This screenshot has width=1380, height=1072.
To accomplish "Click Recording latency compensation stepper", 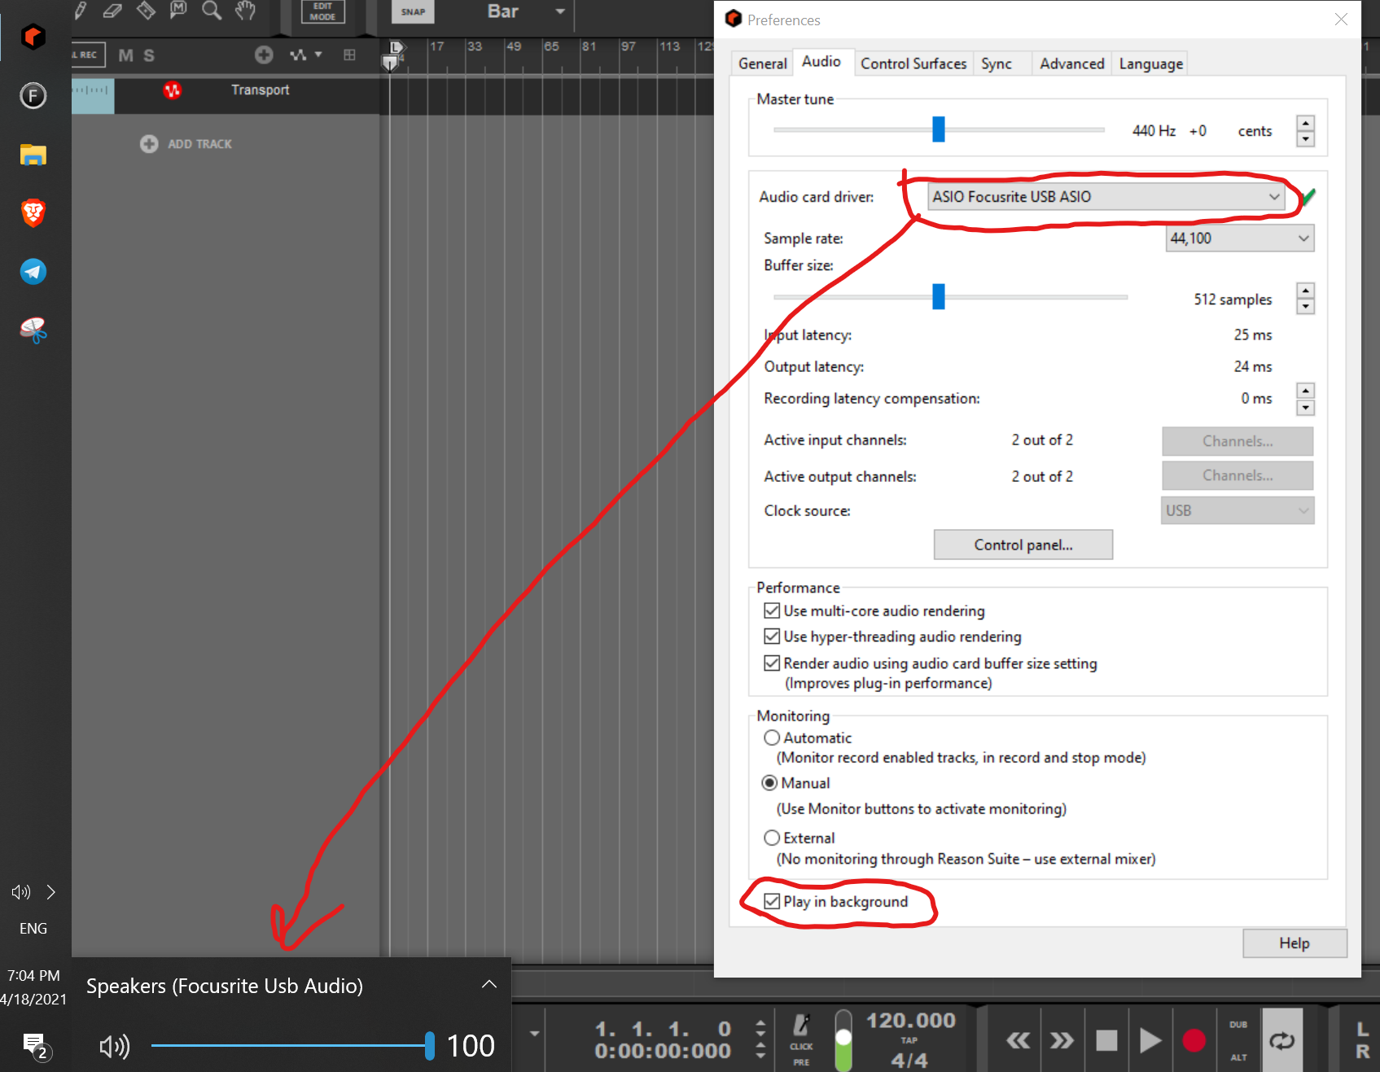I will click(1306, 399).
